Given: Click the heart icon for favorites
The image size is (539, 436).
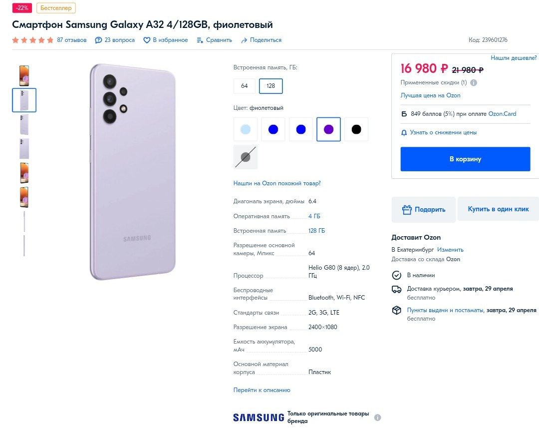Looking at the screenshot, I should point(147,40).
